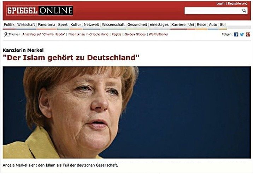This screenshot has width=253, height=174.
Task: Open the Wissenschaft section
Action: tap(113, 25)
